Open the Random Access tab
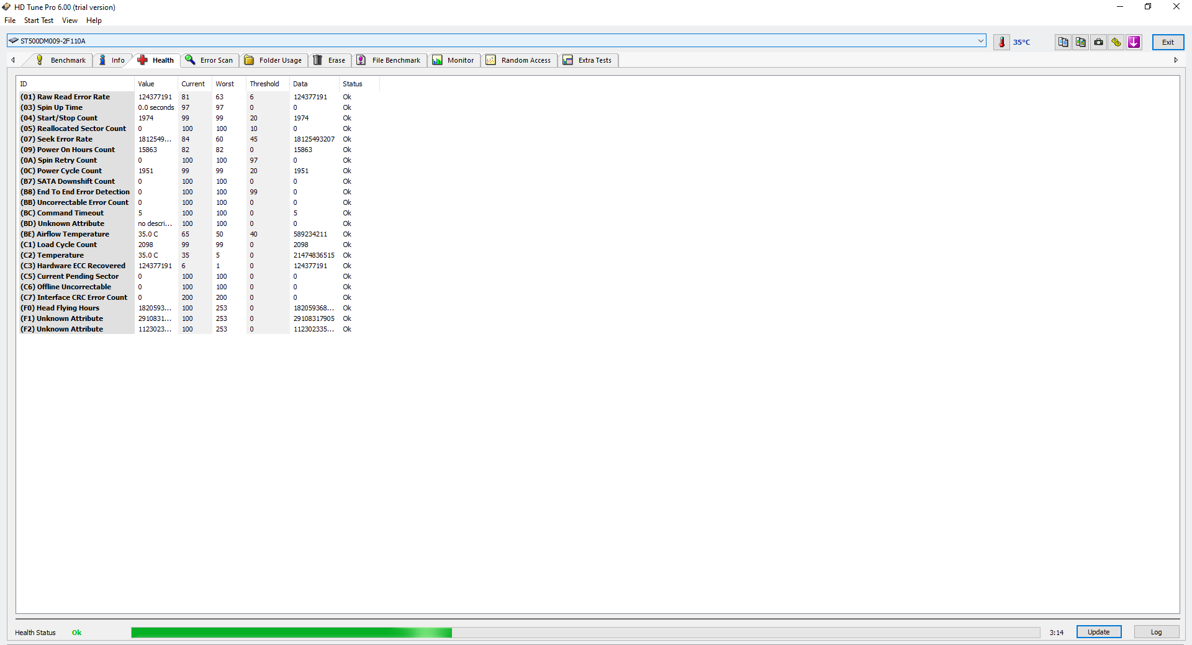The height and width of the screenshot is (645, 1192). 519,60
